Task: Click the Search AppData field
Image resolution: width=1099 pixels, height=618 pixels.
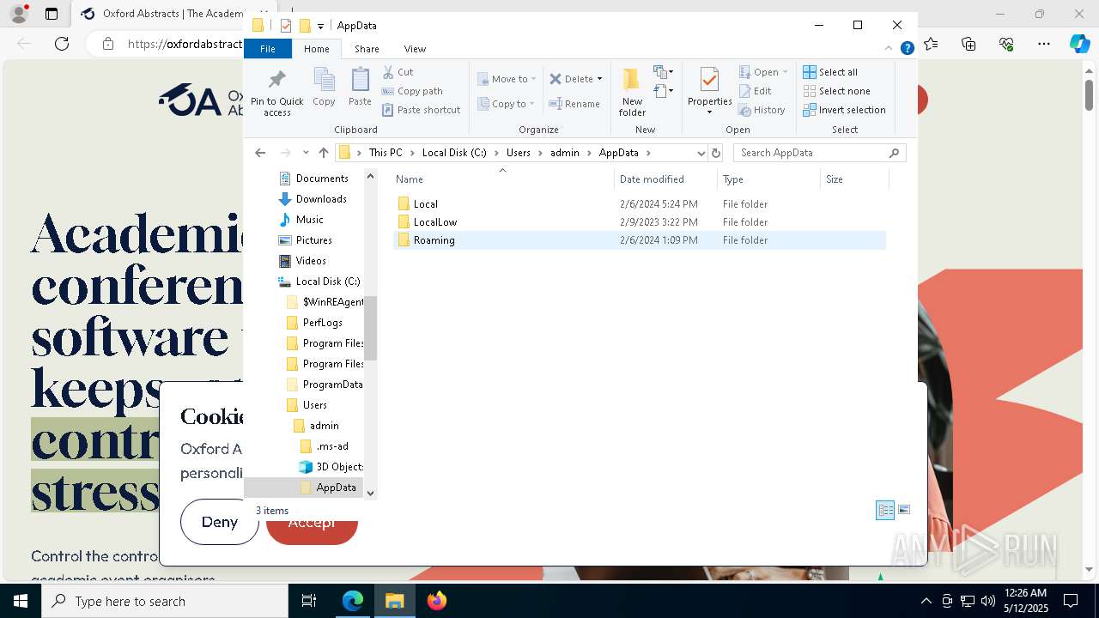Action: click(x=819, y=153)
